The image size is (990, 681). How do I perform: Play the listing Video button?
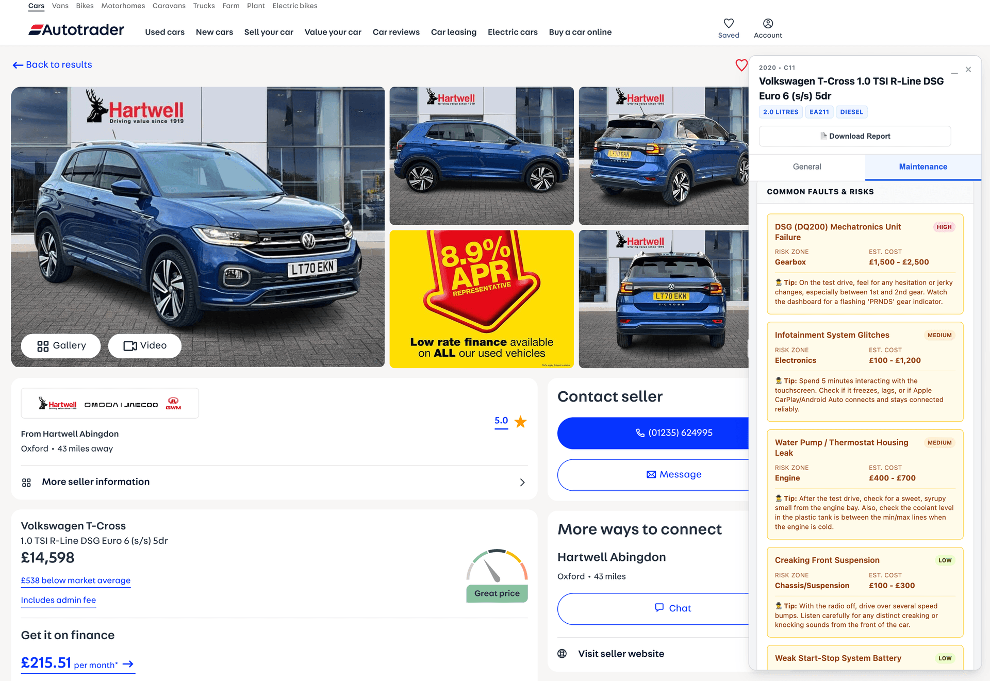pyautogui.click(x=145, y=346)
